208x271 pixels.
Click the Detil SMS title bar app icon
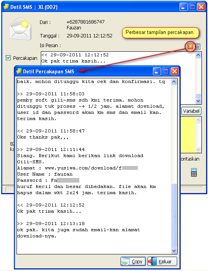click(x=6, y=7)
